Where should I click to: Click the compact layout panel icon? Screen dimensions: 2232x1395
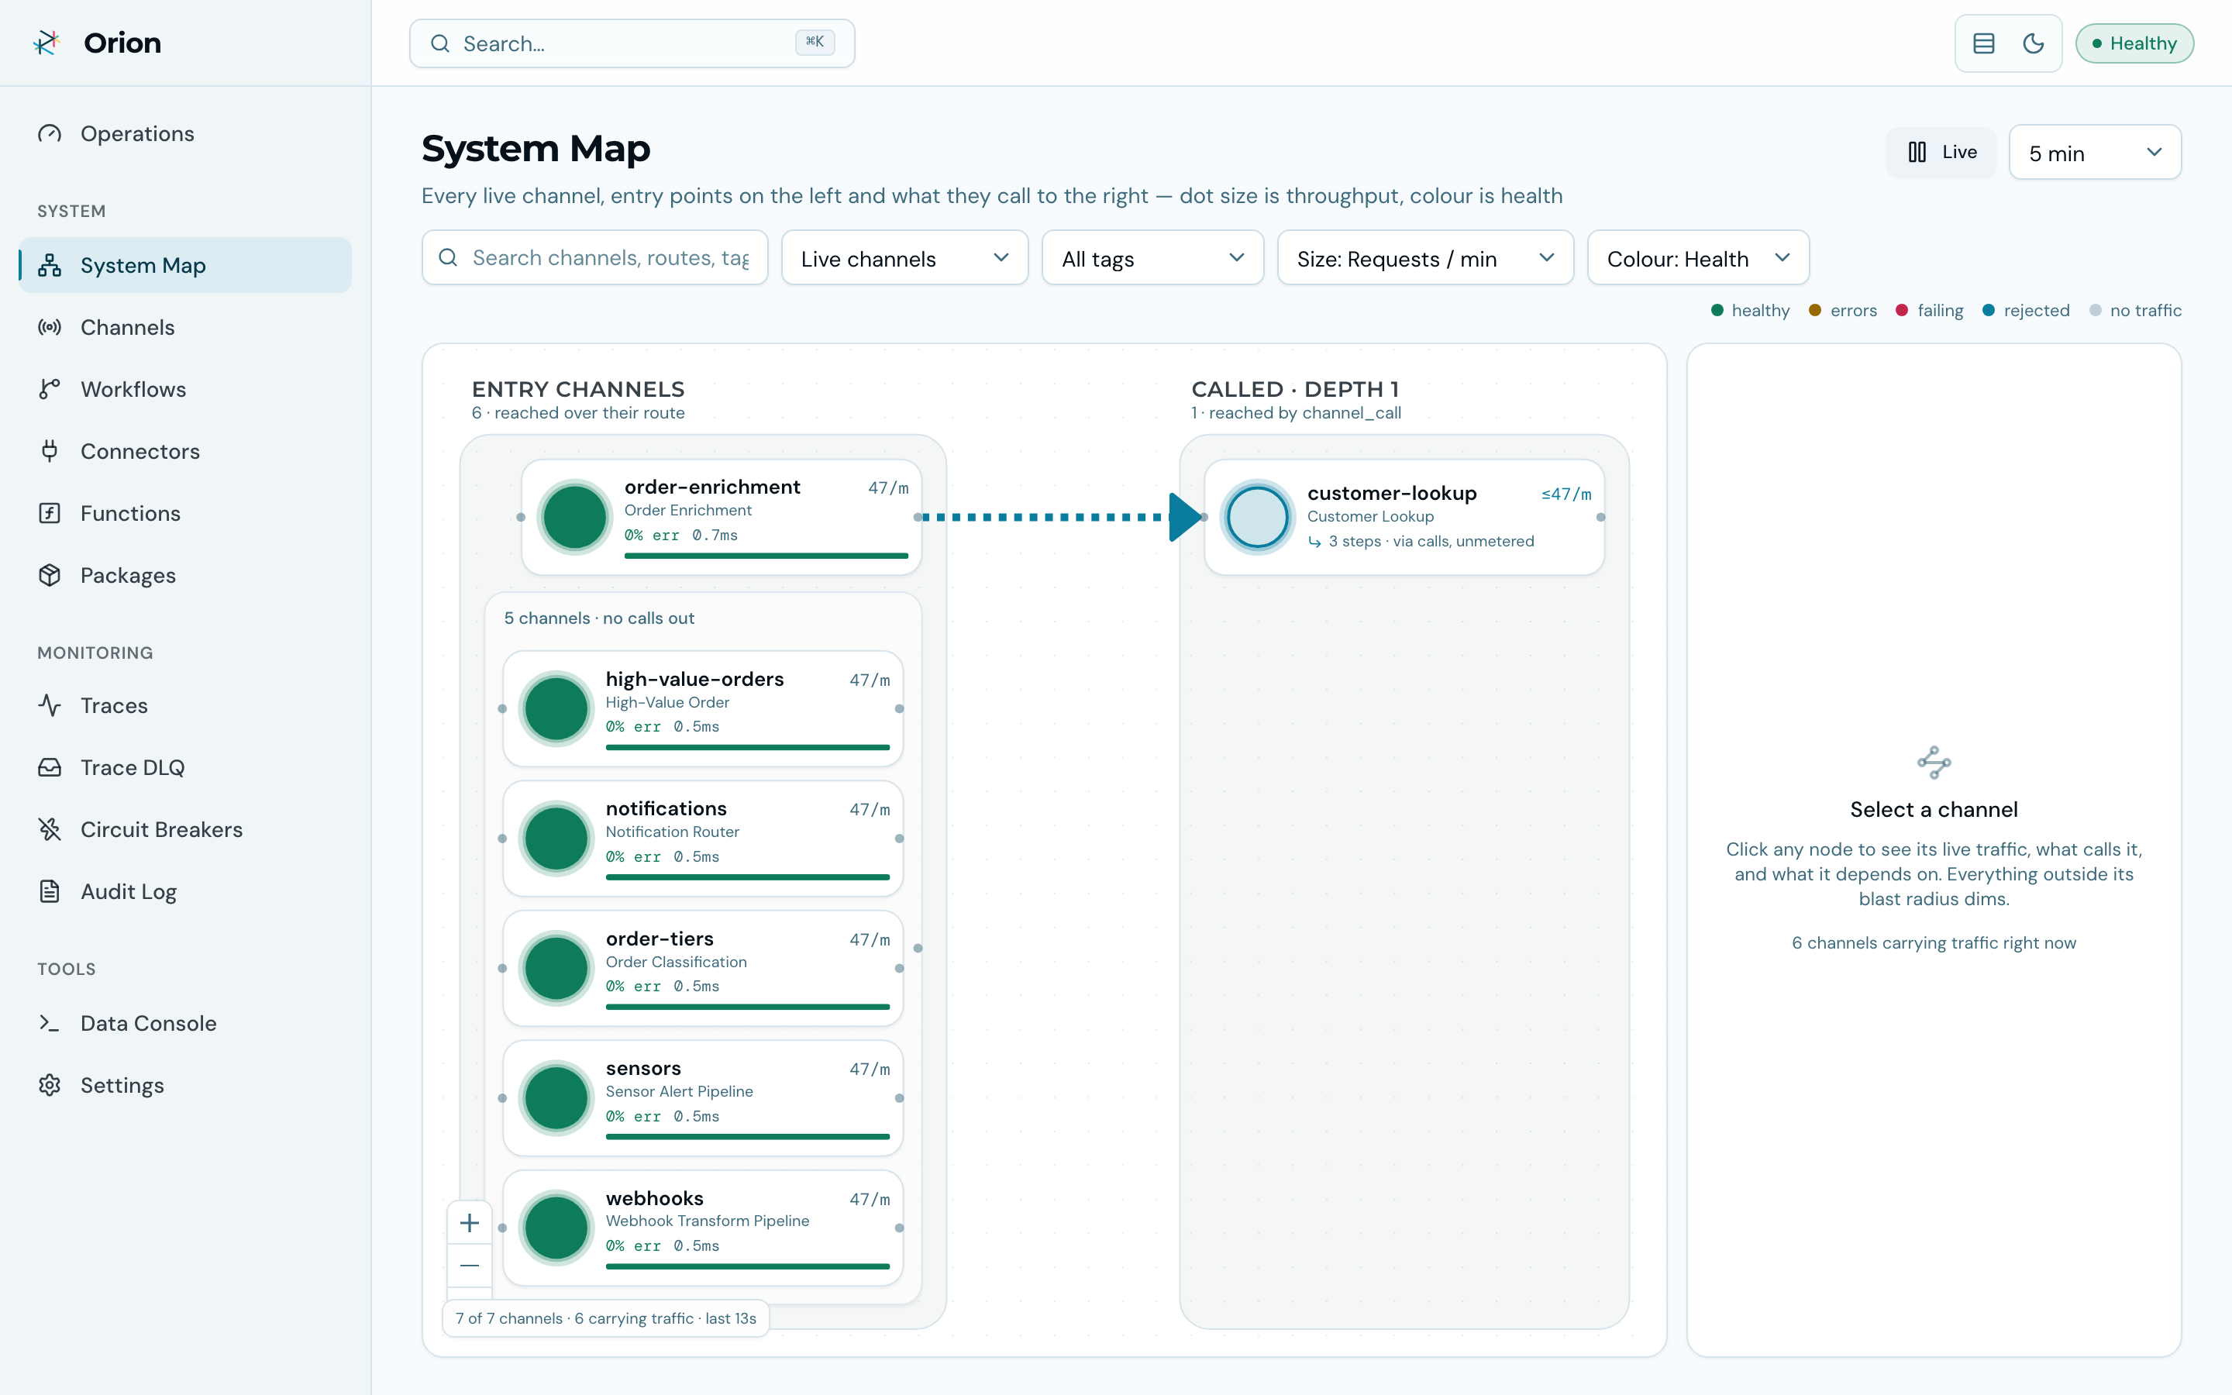(1983, 43)
